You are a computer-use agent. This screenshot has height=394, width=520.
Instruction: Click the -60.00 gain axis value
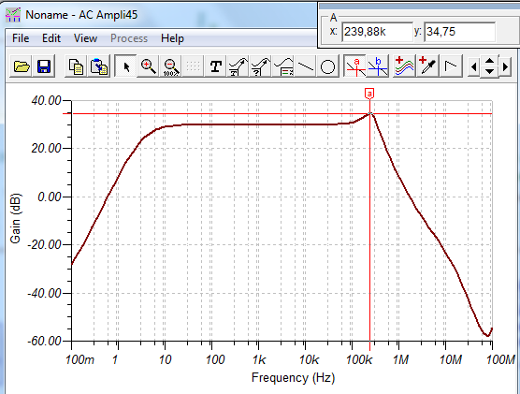pyautogui.click(x=44, y=341)
